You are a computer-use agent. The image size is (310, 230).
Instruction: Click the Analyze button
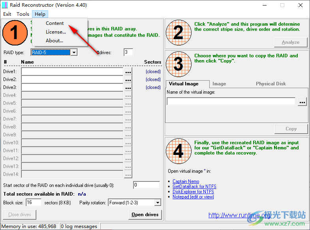[x=291, y=42]
